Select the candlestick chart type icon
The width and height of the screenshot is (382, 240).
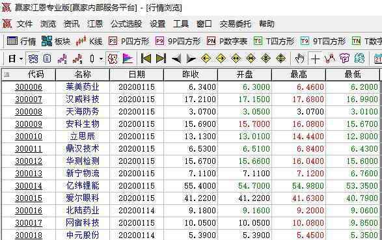[x=92, y=59]
